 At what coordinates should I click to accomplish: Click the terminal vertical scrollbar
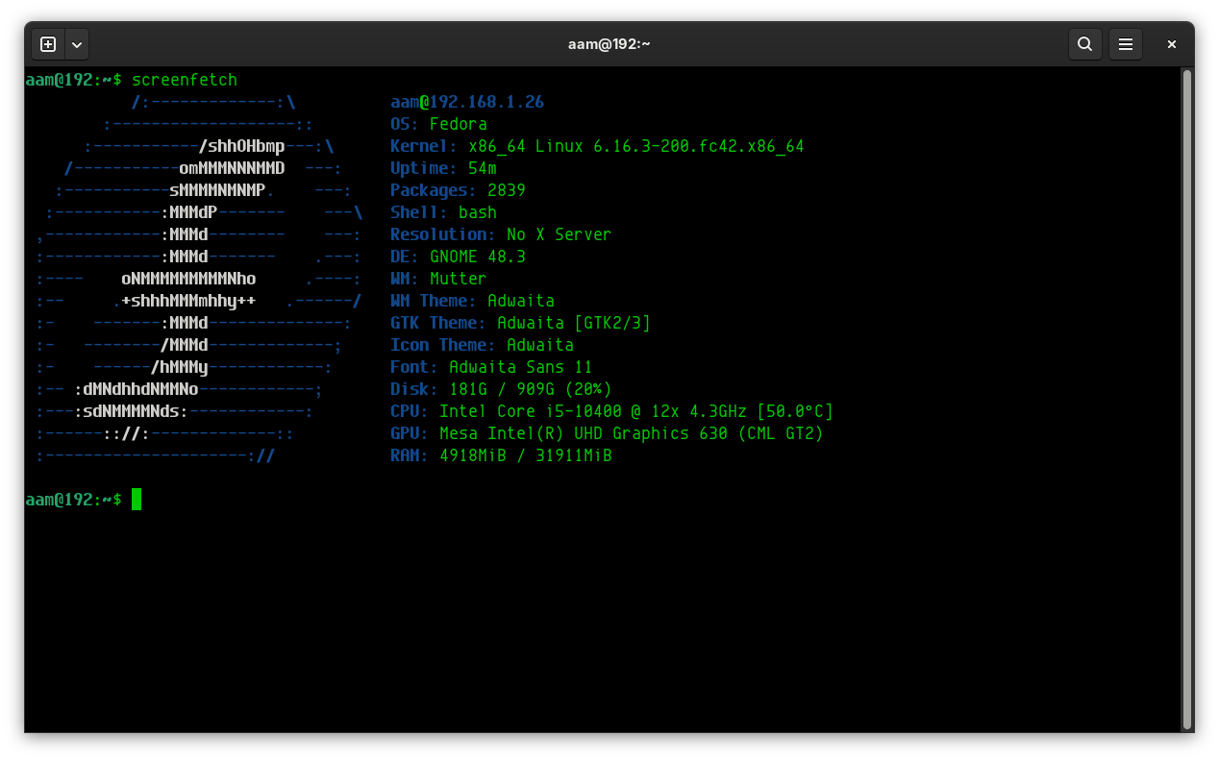[1186, 399]
